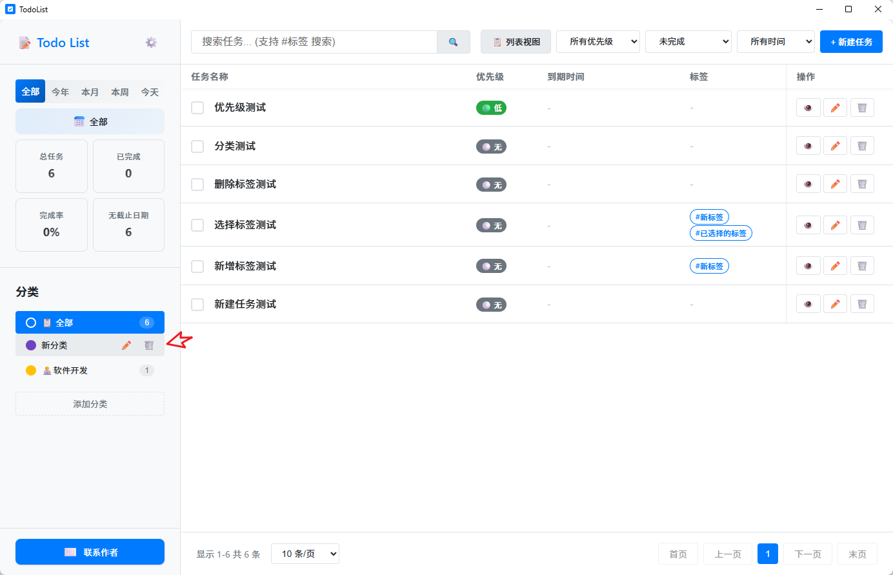Image resolution: width=893 pixels, height=575 pixels.
Task: Edit the 删除标签测试 task
Action: pos(835,184)
